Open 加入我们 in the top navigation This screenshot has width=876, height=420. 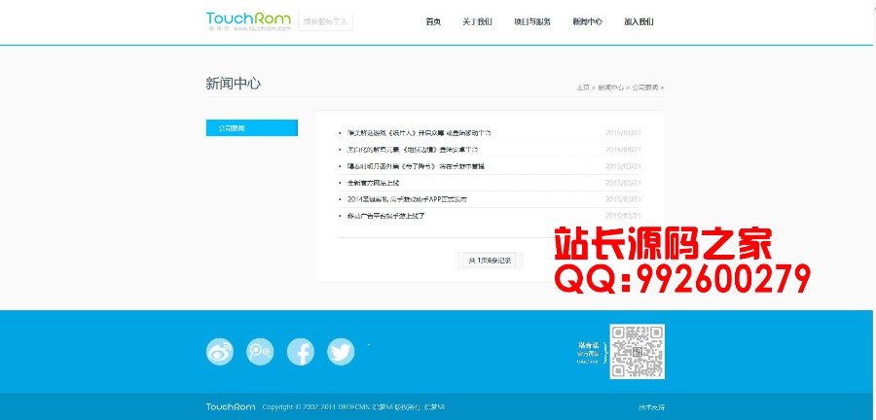click(x=639, y=21)
